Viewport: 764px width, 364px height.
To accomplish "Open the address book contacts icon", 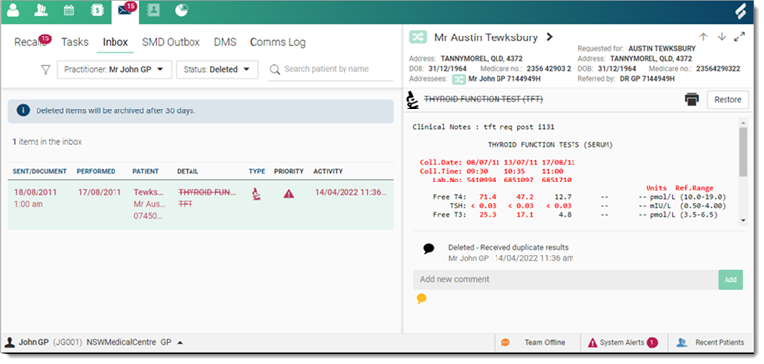I will point(153,10).
